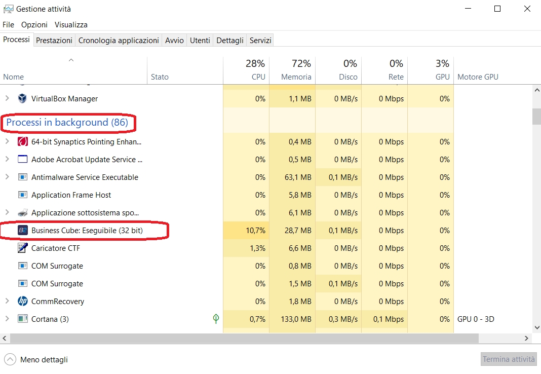
Task: Expand the Antimalware Service Executable entry
Action: pyautogui.click(x=7, y=177)
